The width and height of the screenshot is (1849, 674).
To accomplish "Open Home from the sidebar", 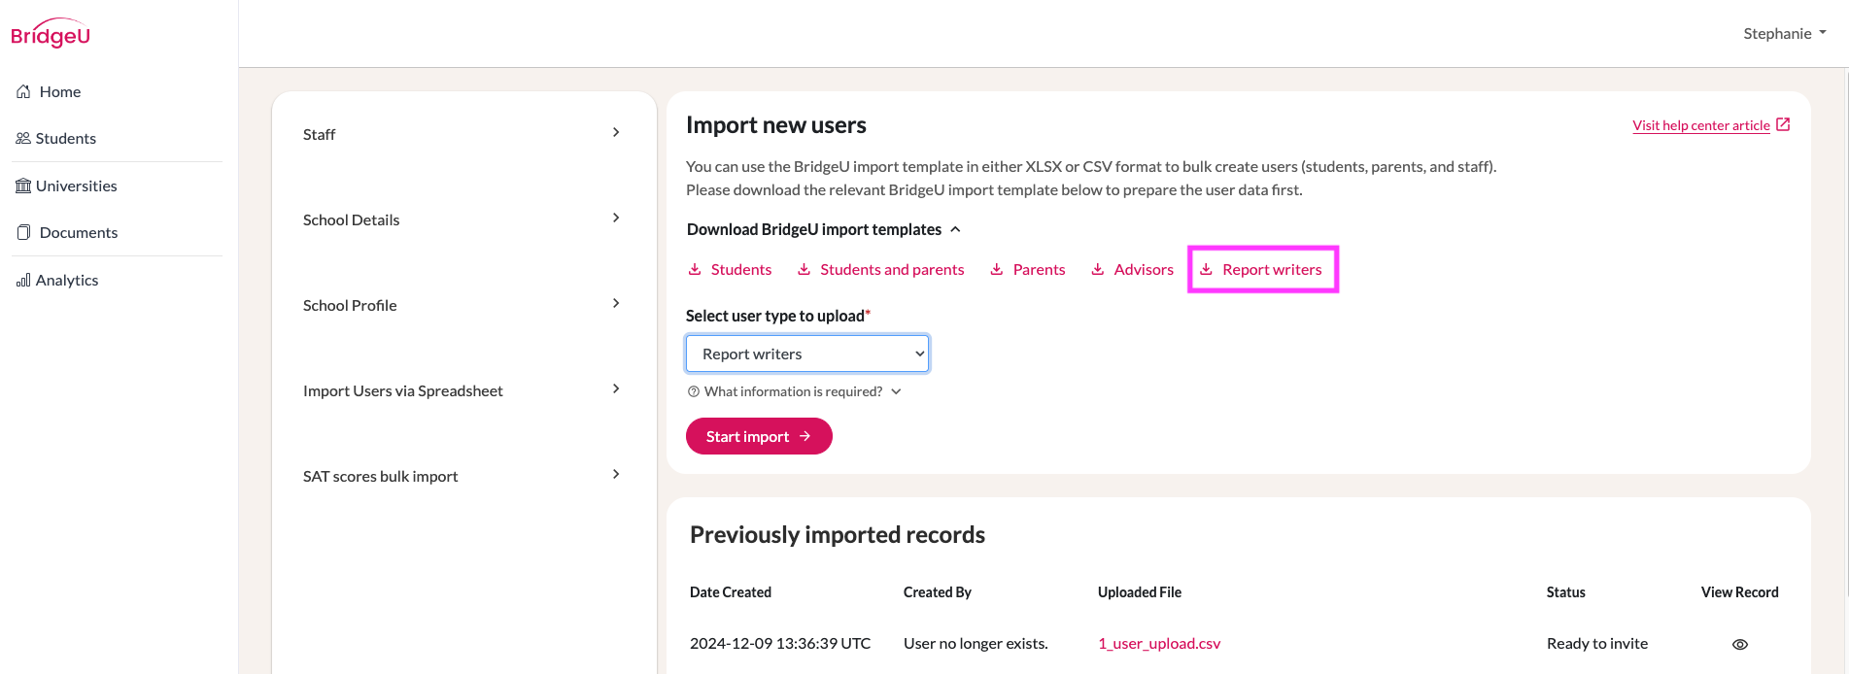I will [60, 91].
